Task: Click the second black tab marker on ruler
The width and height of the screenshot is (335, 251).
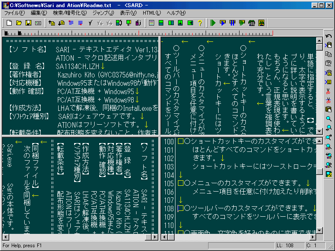Action: point(19,33)
